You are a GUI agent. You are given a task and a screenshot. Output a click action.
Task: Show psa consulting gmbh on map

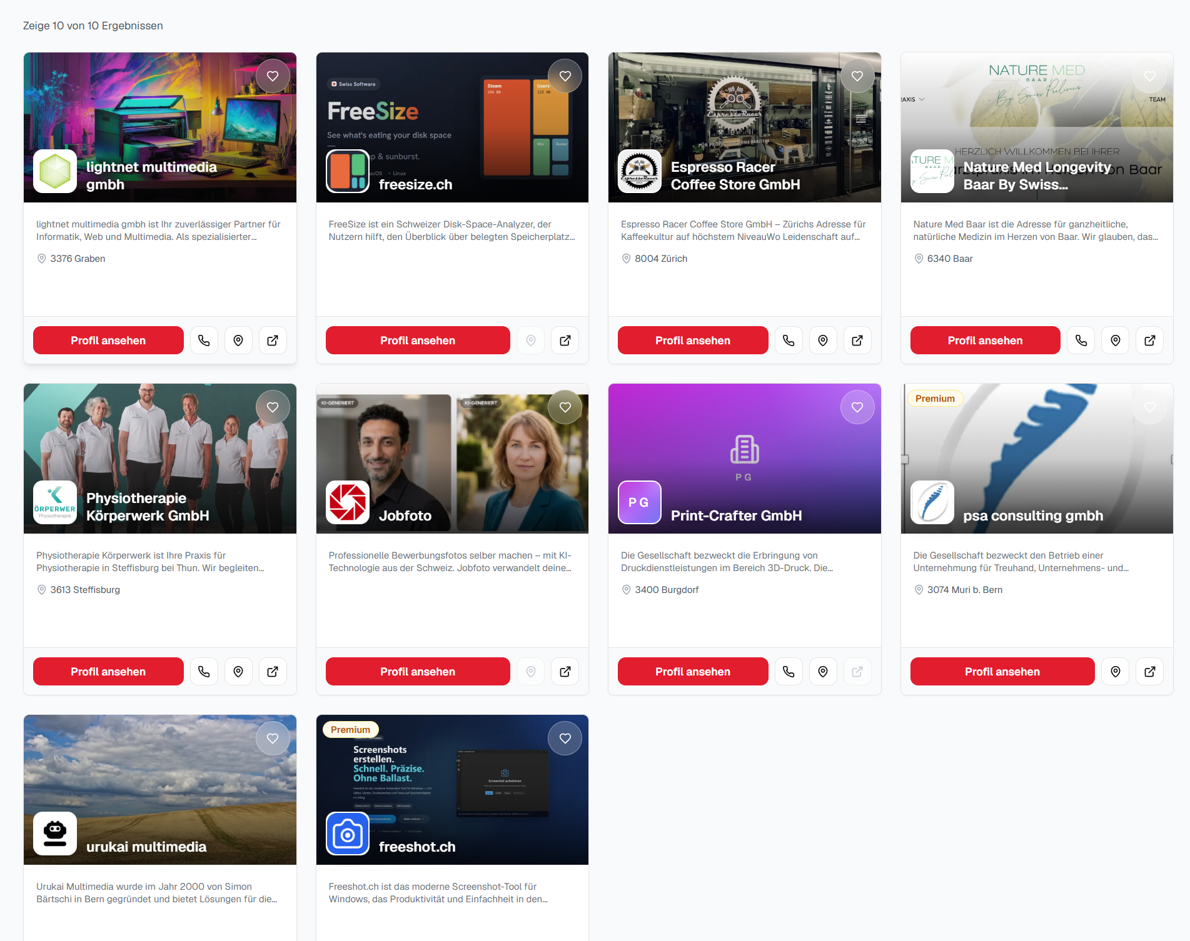click(x=1116, y=672)
